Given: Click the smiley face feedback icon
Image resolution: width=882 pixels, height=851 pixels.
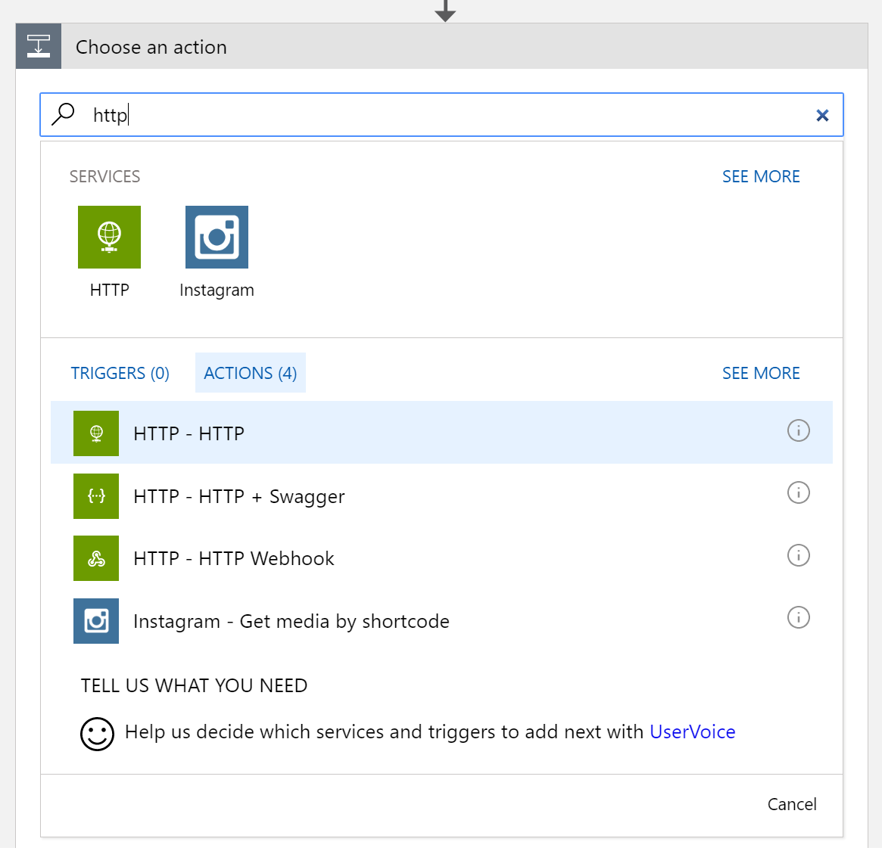Looking at the screenshot, I should click(97, 733).
